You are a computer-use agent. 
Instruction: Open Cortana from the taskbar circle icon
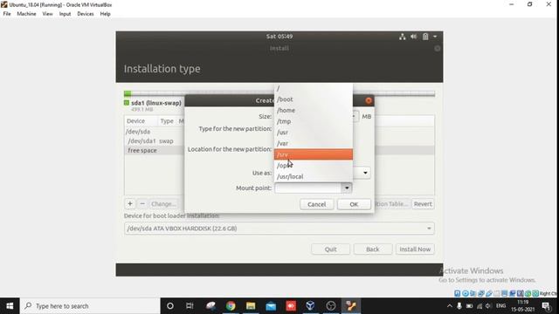(x=170, y=306)
